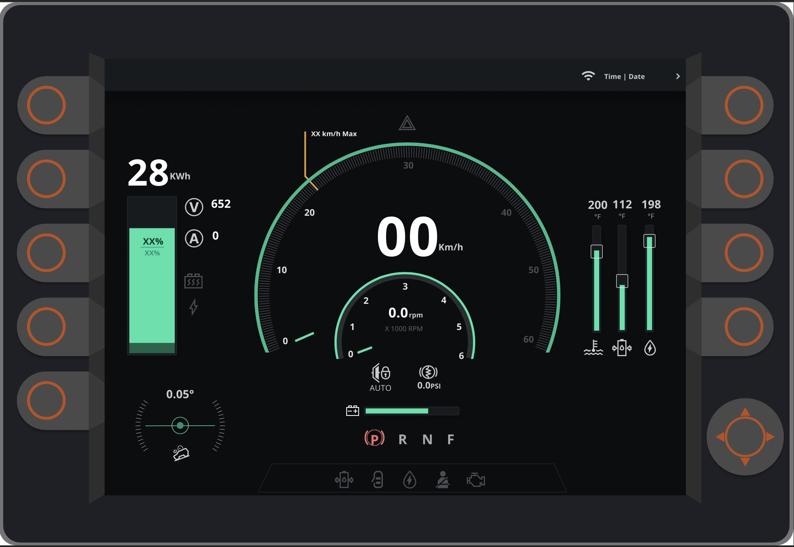Click the 200°F coolant temperature slider handle

pyautogui.click(x=596, y=252)
